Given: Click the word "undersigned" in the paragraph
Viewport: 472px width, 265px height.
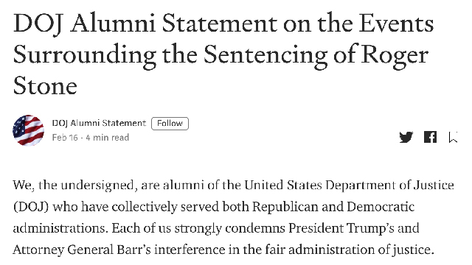Looking at the screenshot, I should coord(97,185).
